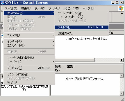The width and height of the screenshot is (125, 101).
Task: Expand the ユーザー(D) submenu
Action: (29, 62)
